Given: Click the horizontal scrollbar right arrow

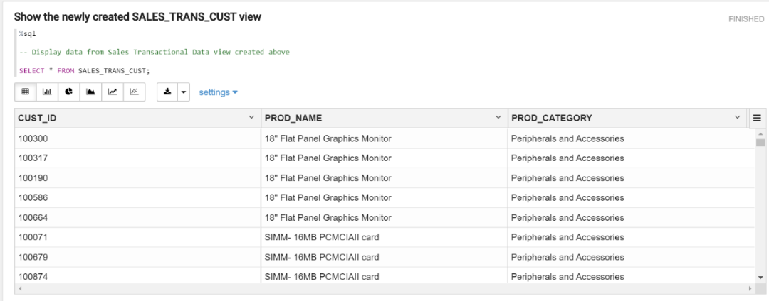Looking at the screenshot, I should (x=750, y=288).
